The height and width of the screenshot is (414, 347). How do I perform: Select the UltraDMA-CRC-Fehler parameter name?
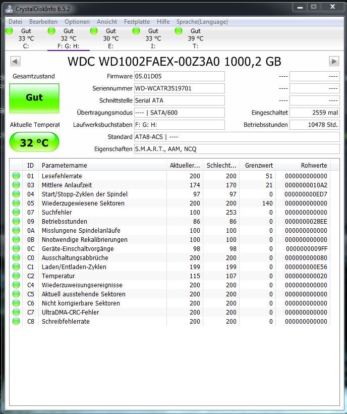tap(71, 313)
